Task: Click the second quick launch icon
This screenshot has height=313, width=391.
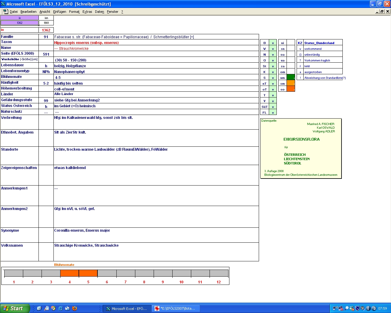Action: 46,308
